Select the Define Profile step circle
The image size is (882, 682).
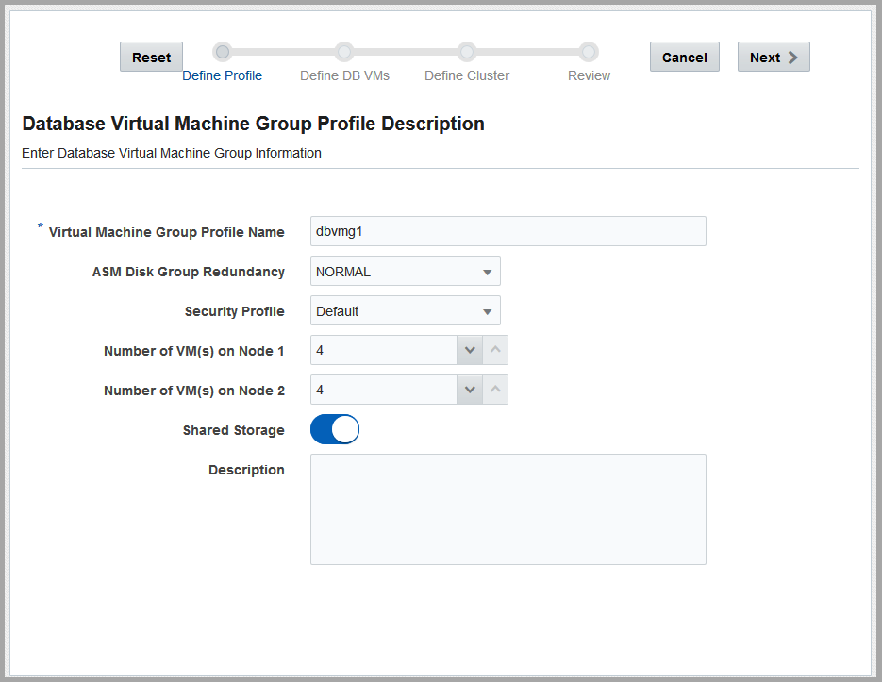point(223,52)
